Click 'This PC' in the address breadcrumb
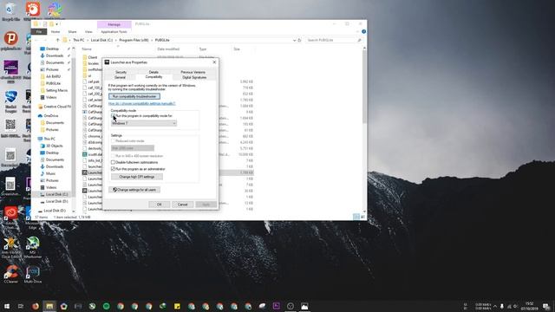 click(x=79, y=41)
